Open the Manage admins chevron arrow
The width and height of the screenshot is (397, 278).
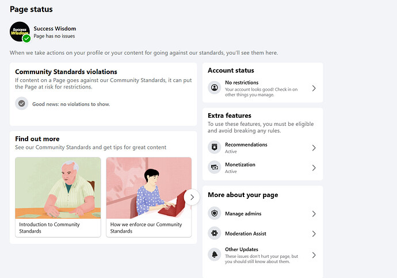[x=314, y=214]
